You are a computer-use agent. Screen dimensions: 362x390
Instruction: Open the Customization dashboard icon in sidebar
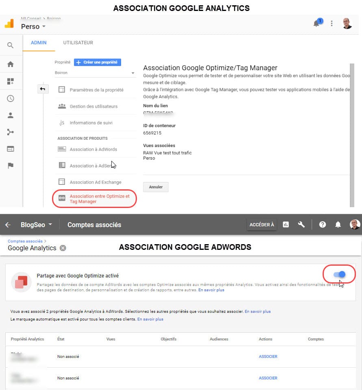coord(10,81)
